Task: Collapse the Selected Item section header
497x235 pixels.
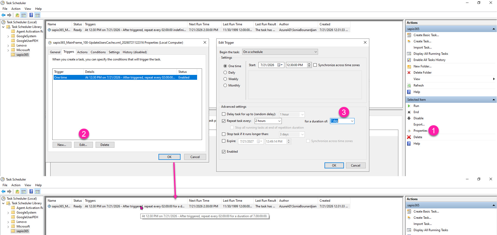Action: pyautogui.click(x=494, y=100)
